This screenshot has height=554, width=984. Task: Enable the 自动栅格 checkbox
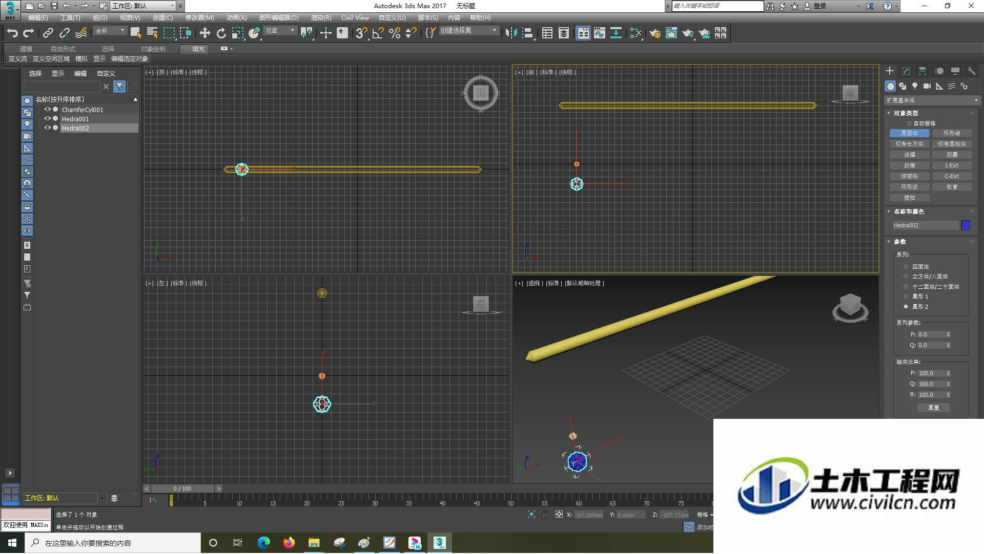tap(909, 123)
